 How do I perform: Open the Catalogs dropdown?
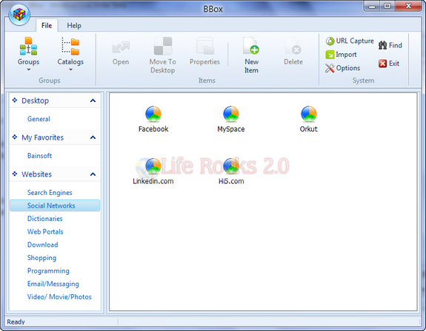70,55
